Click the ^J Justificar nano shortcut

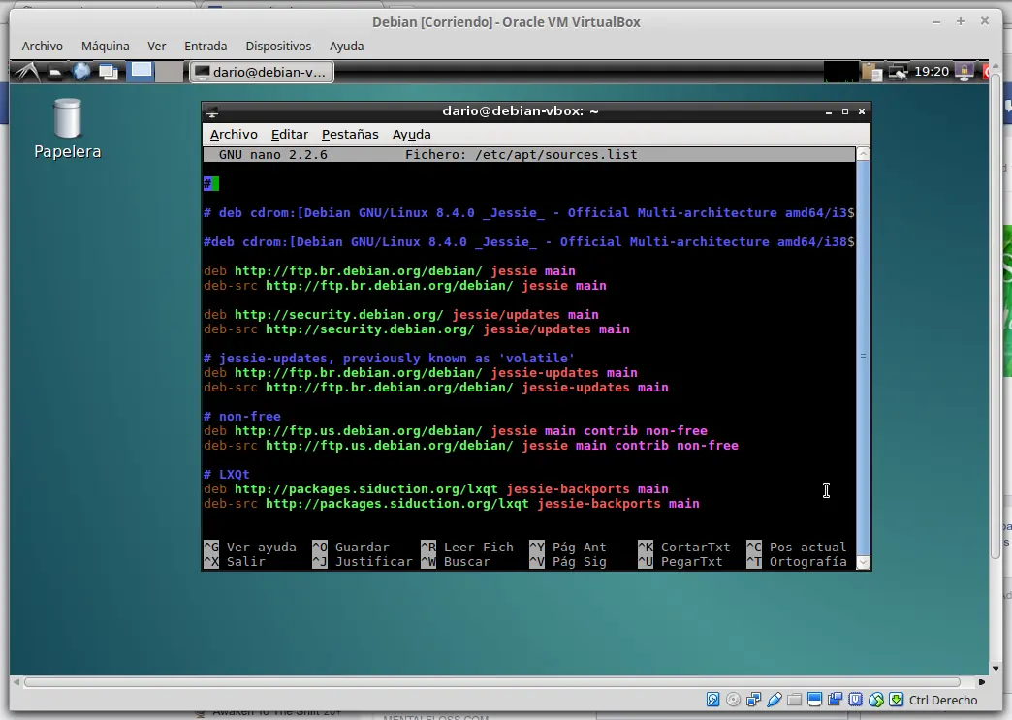(363, 562)
